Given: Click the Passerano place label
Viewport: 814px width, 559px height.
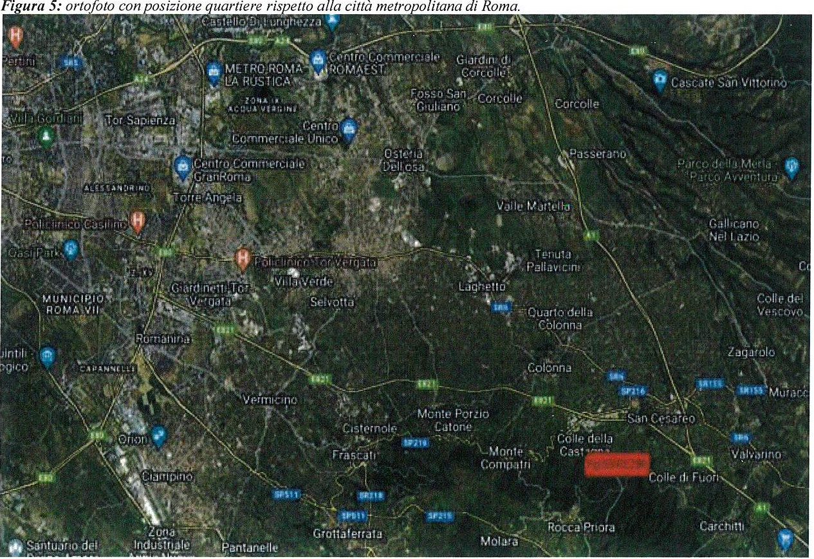Looking at the screenshot, I should pos(597,154).
